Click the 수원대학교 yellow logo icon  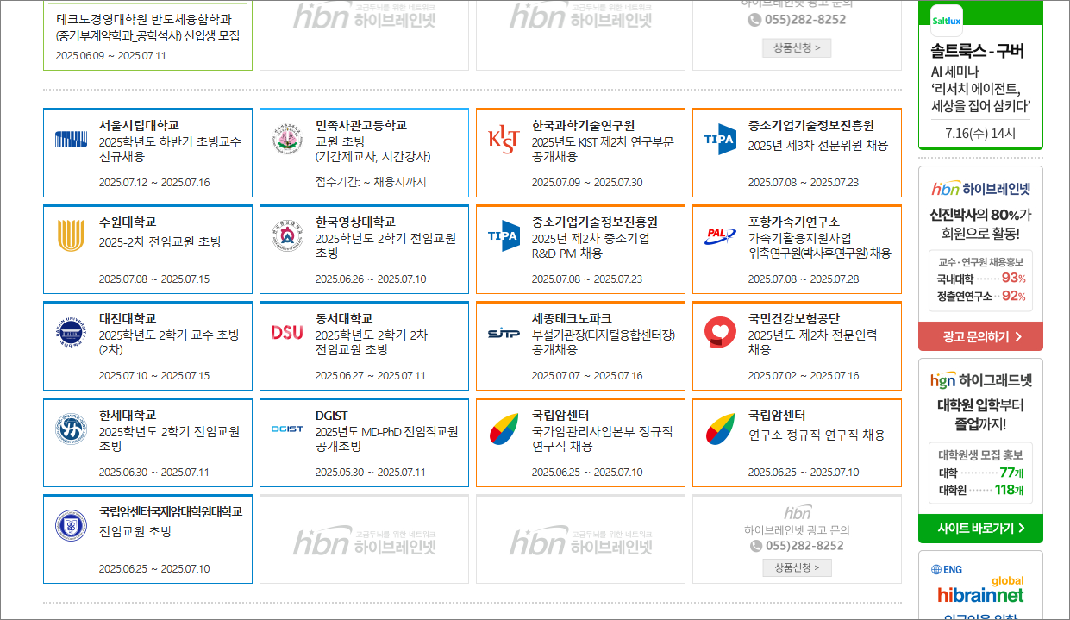point(71,235)
